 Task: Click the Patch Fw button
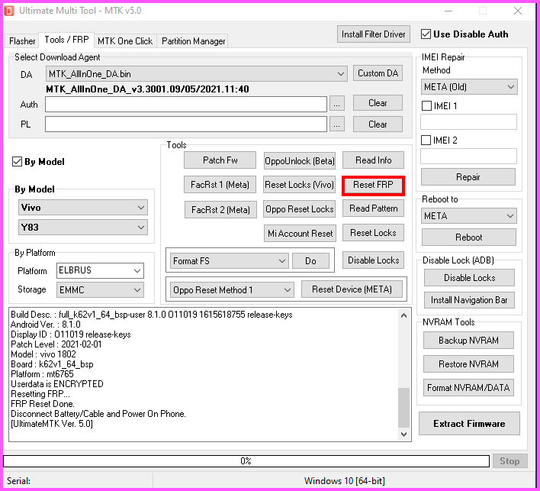(220, 160)
